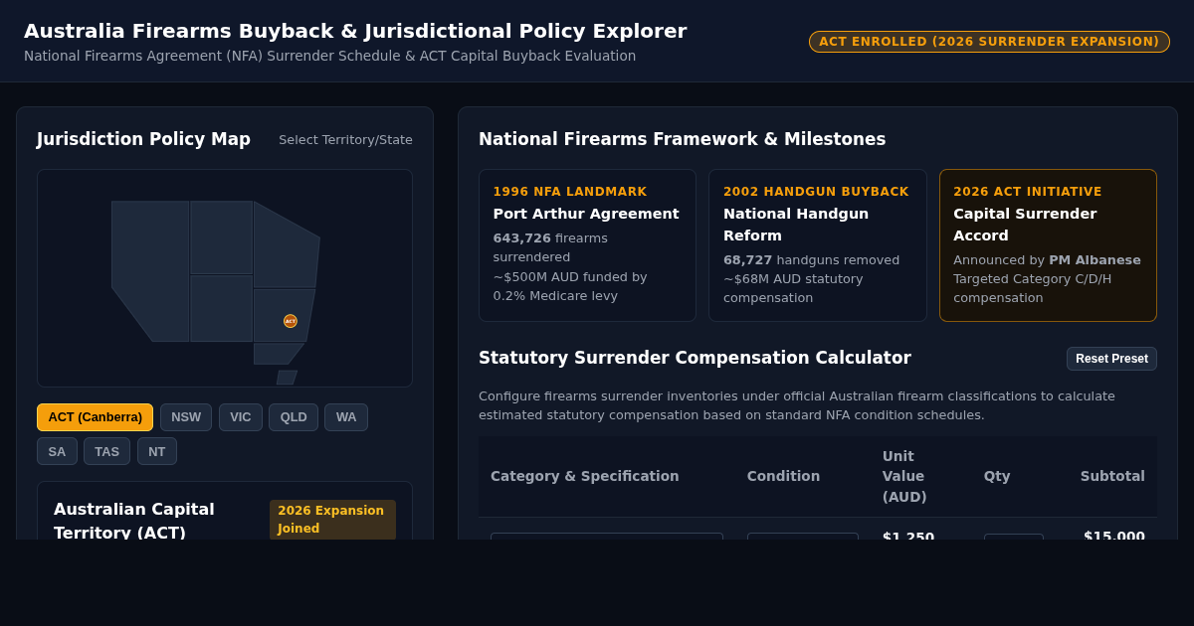
Task: Click the Australian Capital Territory (ACT) title
Action: pyautogui.click(x=134, y=521)
